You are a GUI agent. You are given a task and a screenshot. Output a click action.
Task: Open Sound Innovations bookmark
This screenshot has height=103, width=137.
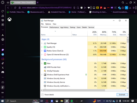click(x=119, y=12)
